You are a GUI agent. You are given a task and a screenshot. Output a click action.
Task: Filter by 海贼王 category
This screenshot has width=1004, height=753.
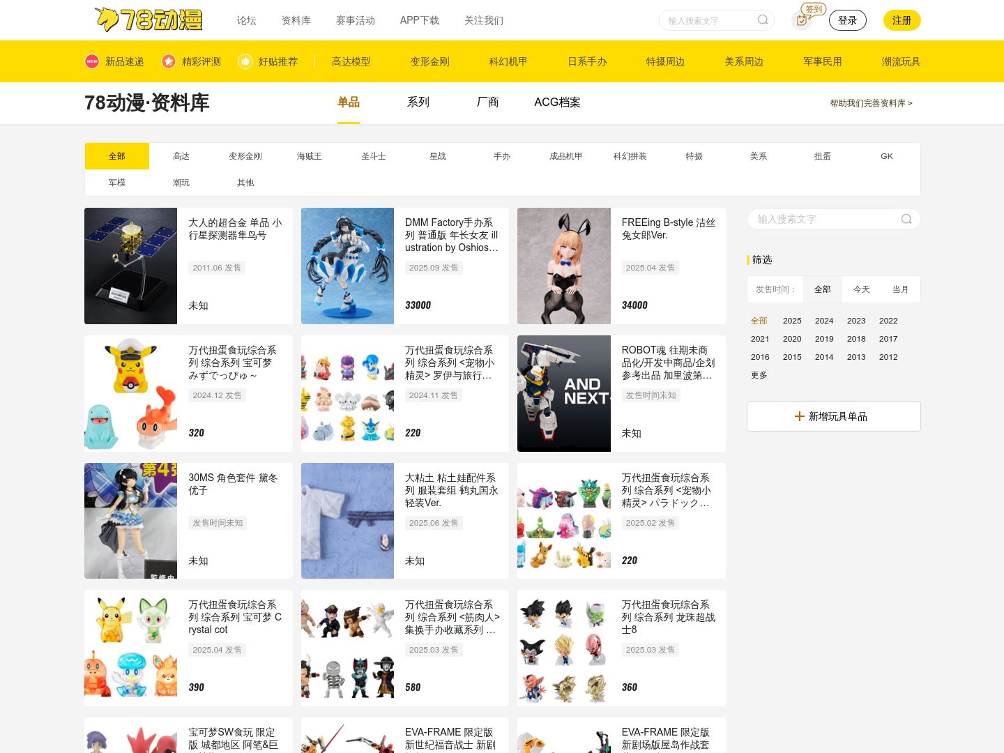click(x=310, y=156)
